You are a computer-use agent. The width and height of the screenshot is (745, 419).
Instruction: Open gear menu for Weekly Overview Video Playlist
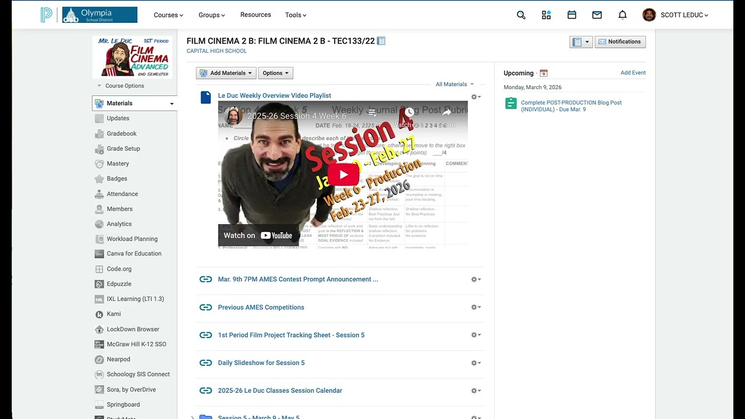point(476,97)
